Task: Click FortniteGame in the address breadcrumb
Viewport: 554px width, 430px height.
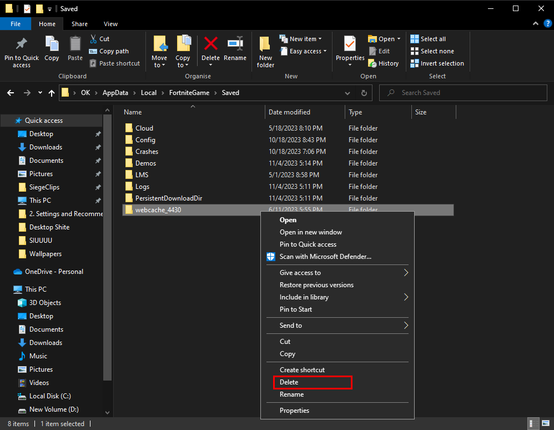Action: 189,93
